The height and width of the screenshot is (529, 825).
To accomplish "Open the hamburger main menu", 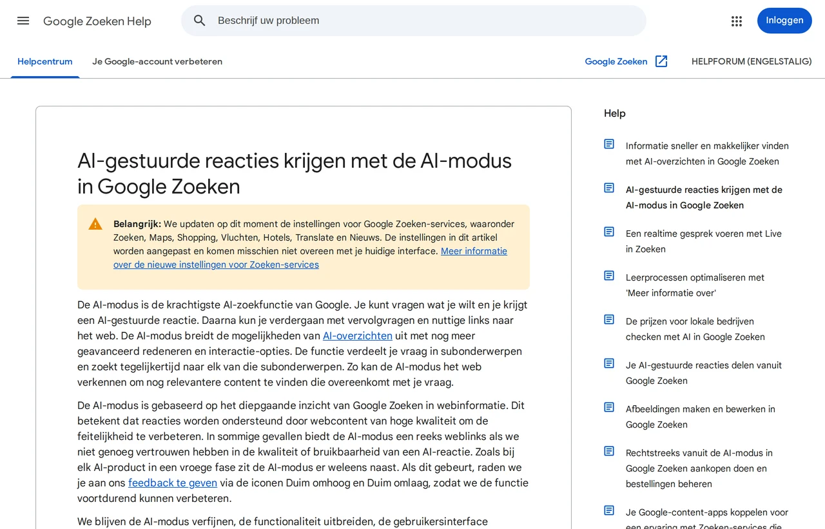I will (x=23, y=21).
